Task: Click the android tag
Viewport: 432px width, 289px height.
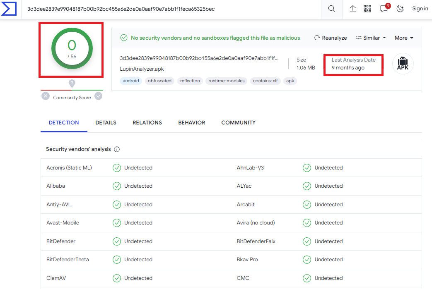Action: 131,81
